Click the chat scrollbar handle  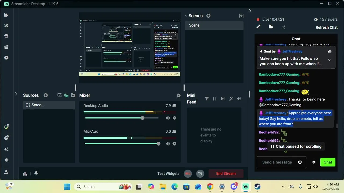(337, 126)
